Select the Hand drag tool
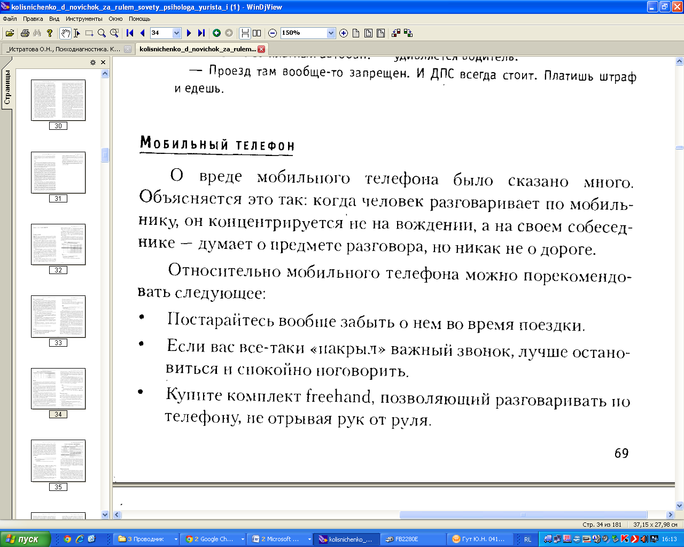684x547 pixels. click(65, 33)
